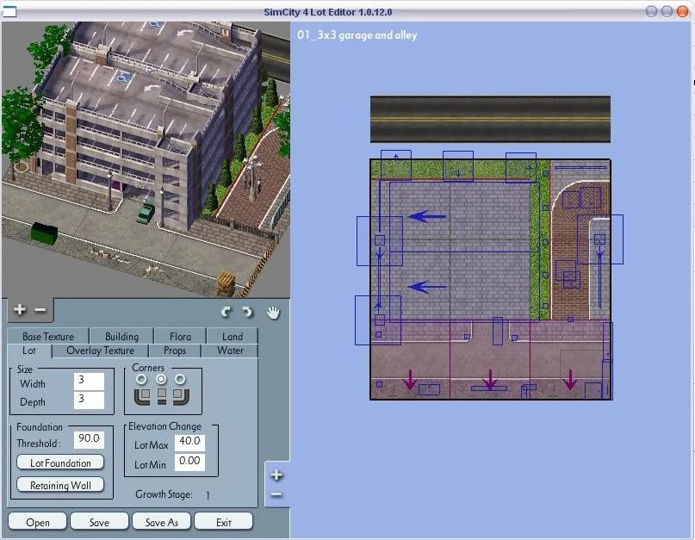Click the Lot Min elevation field

(189, 462)
